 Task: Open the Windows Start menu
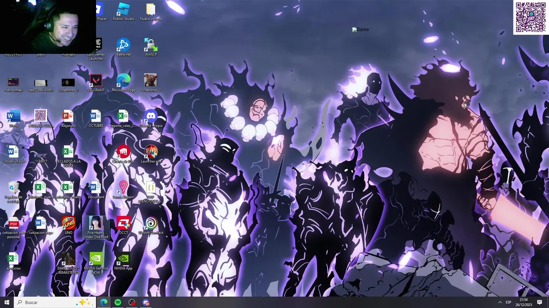(7, 302)
